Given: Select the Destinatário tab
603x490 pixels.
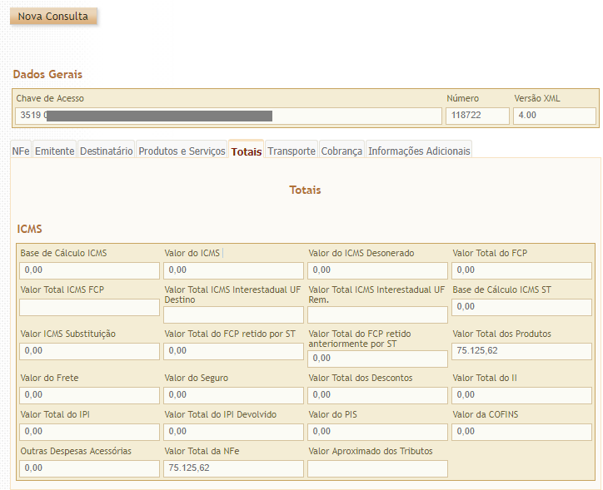Looking at the screenshot, I should tap(106, 151).
